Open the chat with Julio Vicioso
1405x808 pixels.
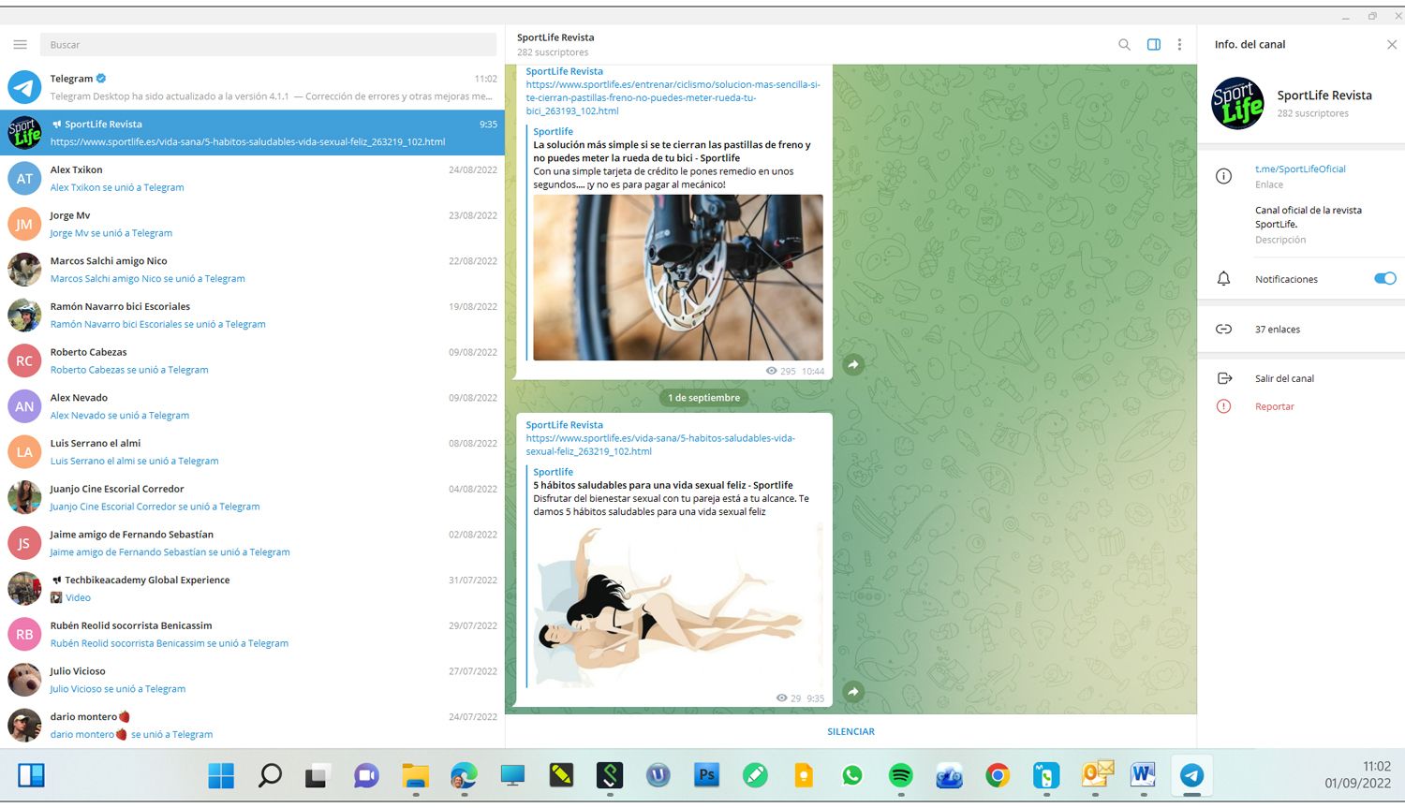(252, 680)
